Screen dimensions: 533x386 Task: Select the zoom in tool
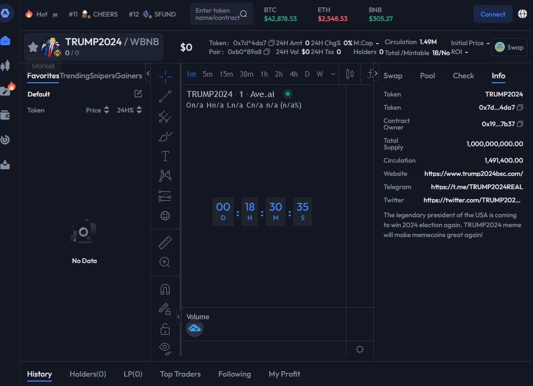[165, 262]
